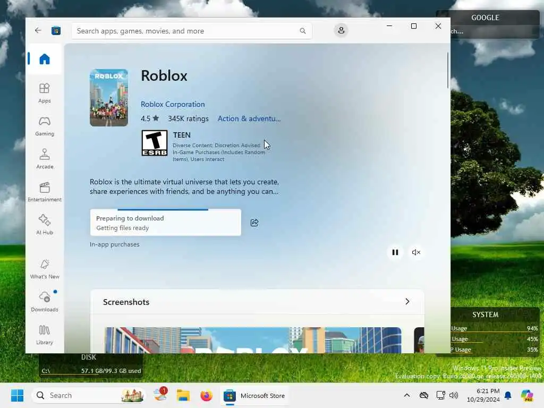This screenshot has width=544, height=408.
Task: Open the clock and date 6:21 PM
Action: click(x=483, y=395)
